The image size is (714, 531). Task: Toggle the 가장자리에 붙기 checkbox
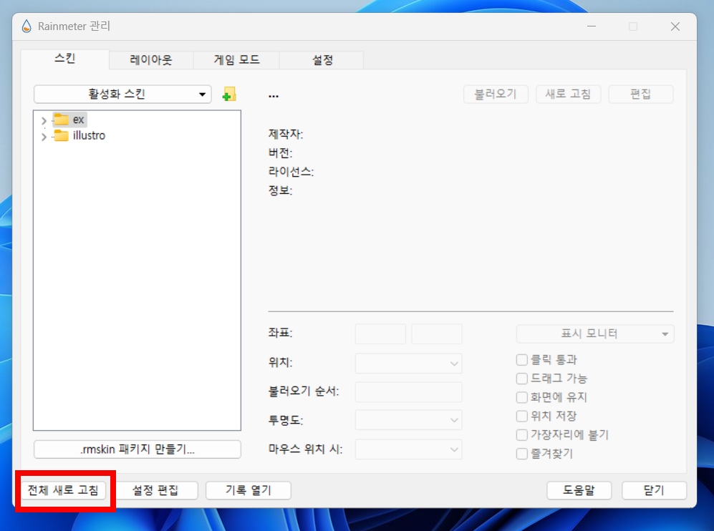(522, 435)
